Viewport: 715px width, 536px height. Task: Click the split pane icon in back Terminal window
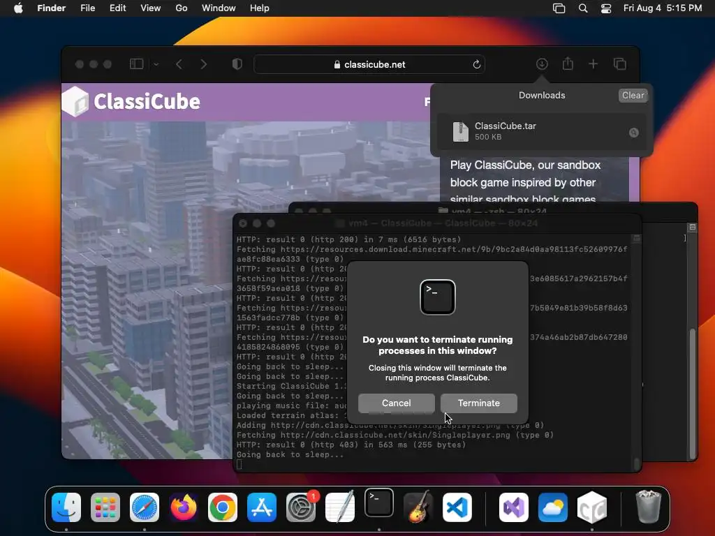click(x=692, y=227)
